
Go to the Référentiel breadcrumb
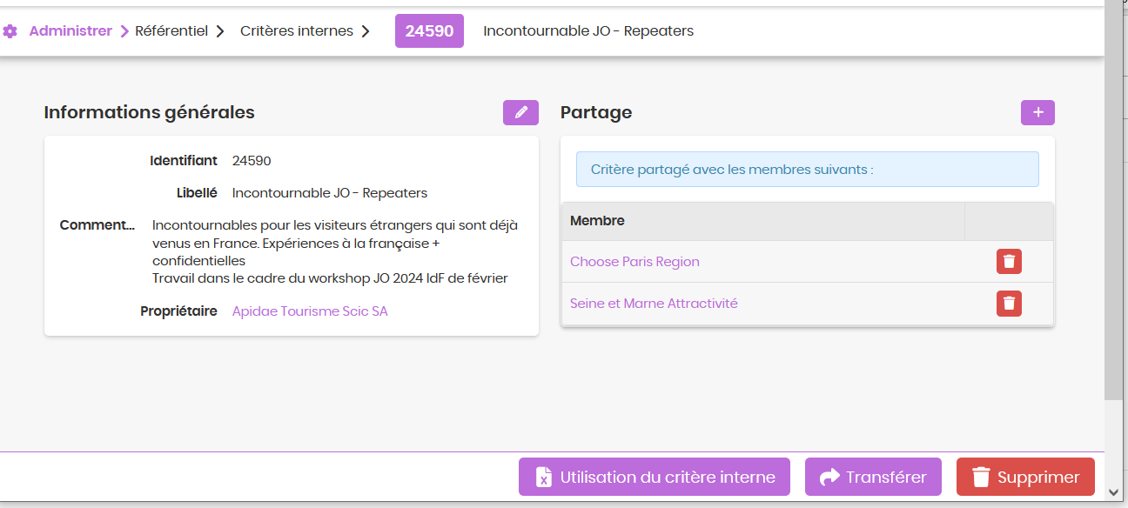171,31
